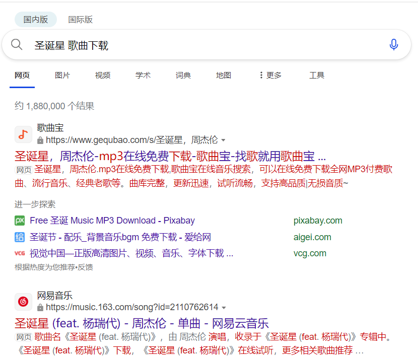Expand dropdown arrow next to gequbao URL
Image resolution: width=418 pixels, height=361 pixels.
pyautogui.click(x=224, y=140)
